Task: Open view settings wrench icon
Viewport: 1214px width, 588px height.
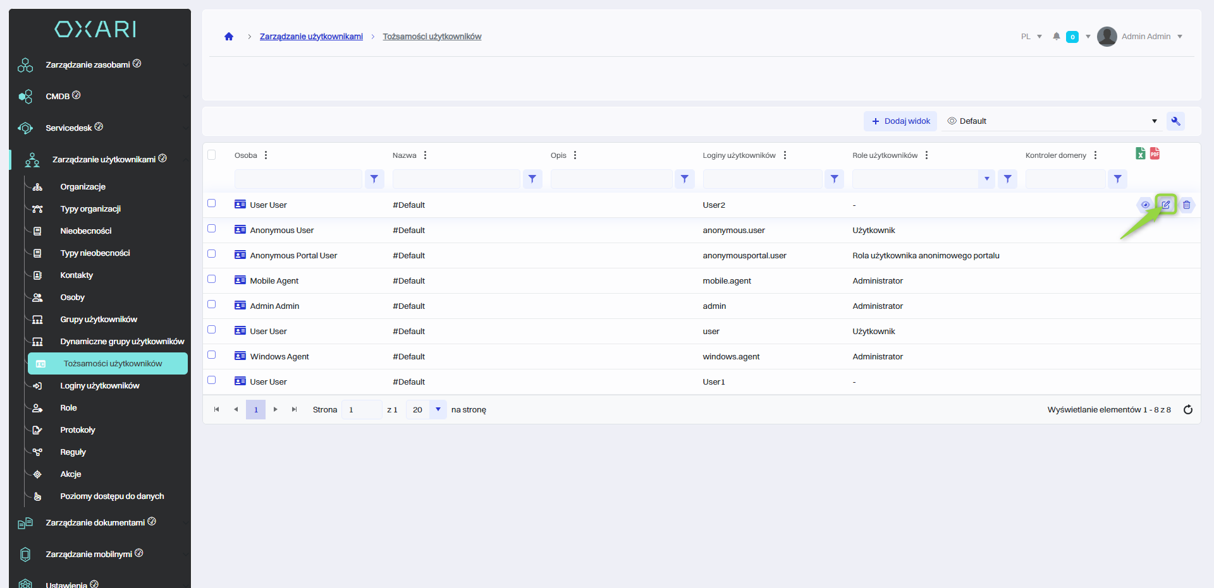Action: pyautogui.click(x=1175, y=121)
